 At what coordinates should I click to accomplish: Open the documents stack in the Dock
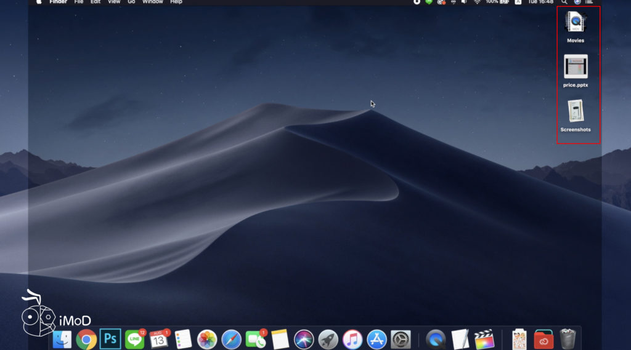point(519,340)
